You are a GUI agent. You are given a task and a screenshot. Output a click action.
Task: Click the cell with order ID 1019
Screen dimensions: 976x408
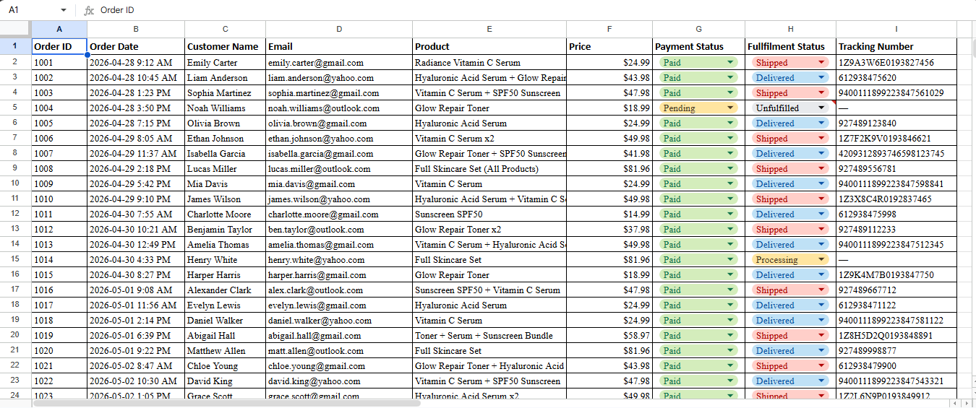[59, 336]
